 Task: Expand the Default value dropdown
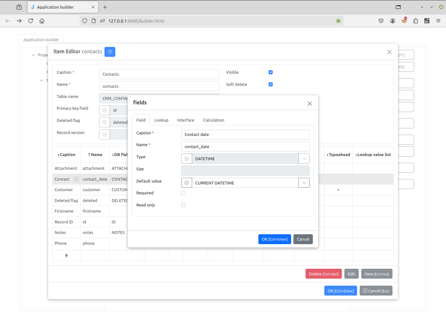click(x=304, y=183)
